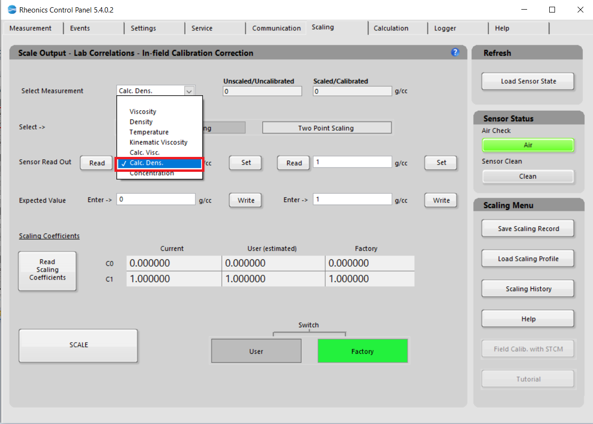Open the Measurement tab
Viewport: 593px width, 424px height.
click(x=31, y=28)
